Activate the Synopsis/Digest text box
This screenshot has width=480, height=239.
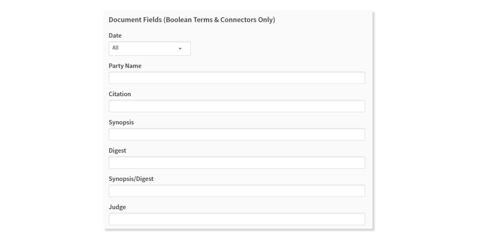point(237,191)
